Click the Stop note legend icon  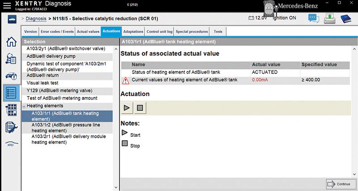pos(125,143)
